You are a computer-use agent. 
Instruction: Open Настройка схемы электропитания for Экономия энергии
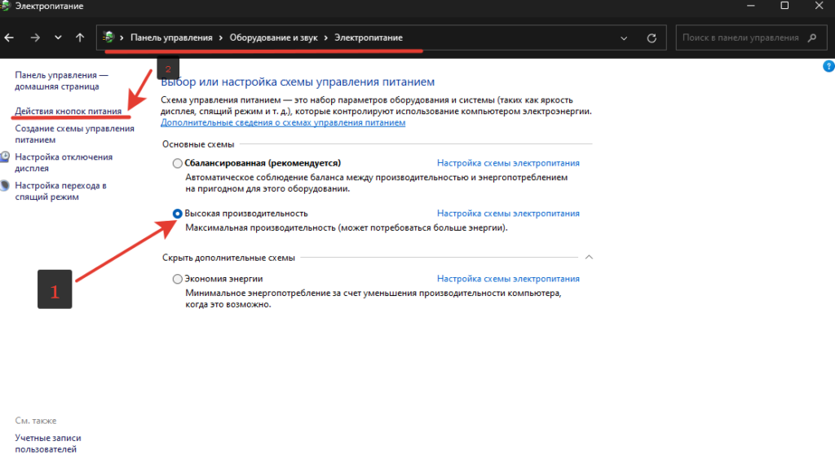coord(508,279)
